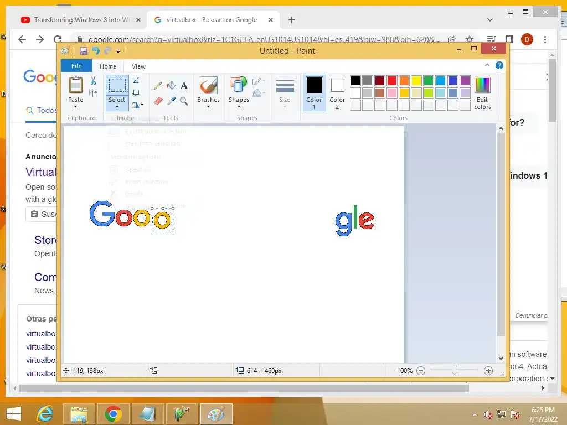Click the Chrome page horizontal scrollbar
Image resolution: width=567 pixels, height=425 pixels.
pos(244,388)
